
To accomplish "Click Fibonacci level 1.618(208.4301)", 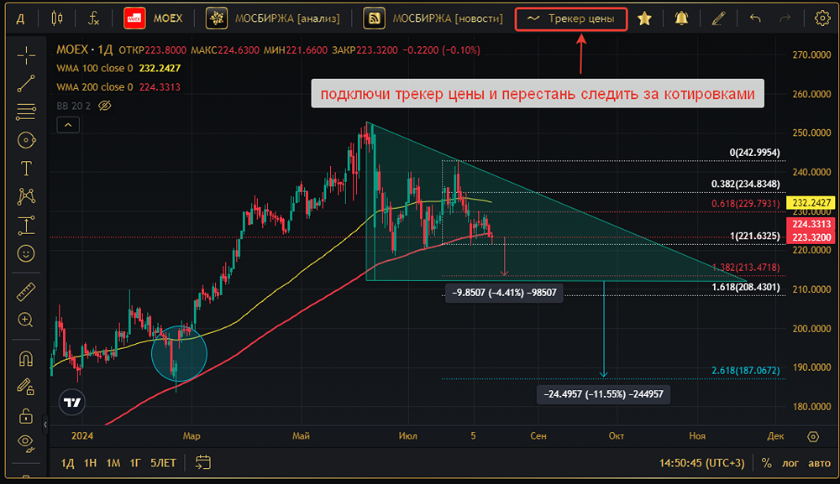I will pyautogui.click(x=746, y=287).
